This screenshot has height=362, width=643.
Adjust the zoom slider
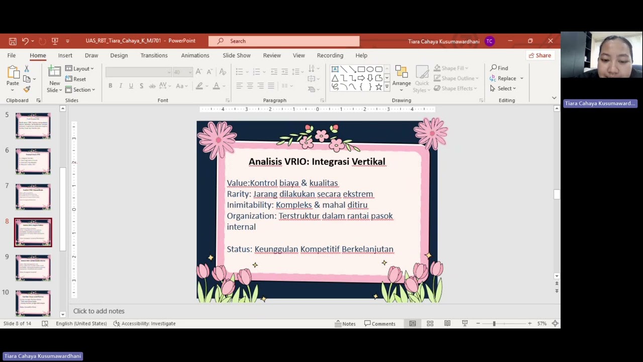click(494, 324)
